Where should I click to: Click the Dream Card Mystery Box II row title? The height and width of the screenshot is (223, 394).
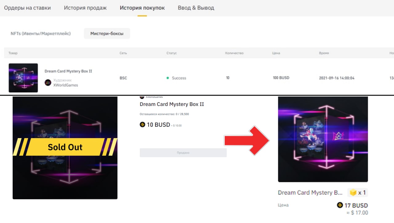pos(68,71)
